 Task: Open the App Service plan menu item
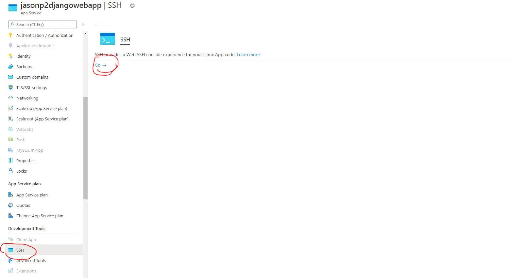[x=32, y=195]
